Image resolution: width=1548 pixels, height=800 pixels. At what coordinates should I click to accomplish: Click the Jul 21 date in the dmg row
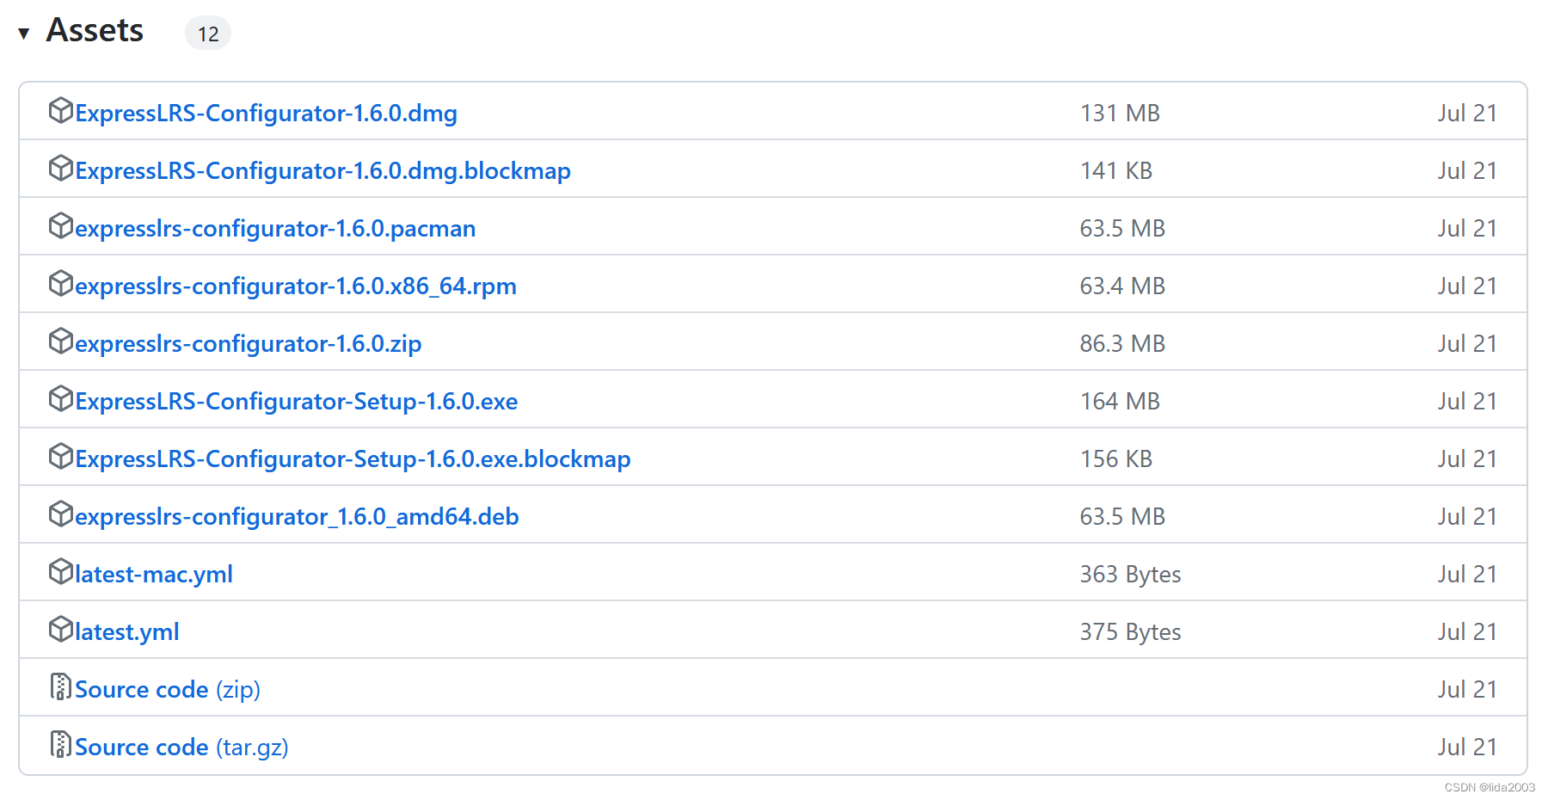pos(1467,113)
